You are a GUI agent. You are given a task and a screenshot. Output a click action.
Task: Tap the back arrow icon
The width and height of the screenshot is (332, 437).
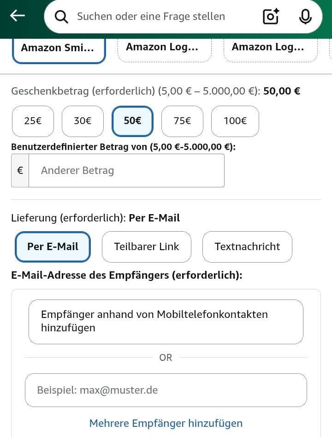tap(18, 16)
